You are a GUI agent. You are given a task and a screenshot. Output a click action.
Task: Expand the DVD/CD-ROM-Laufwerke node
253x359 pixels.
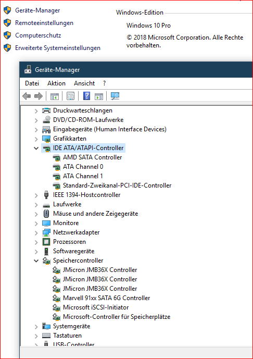tap(36, 120)
